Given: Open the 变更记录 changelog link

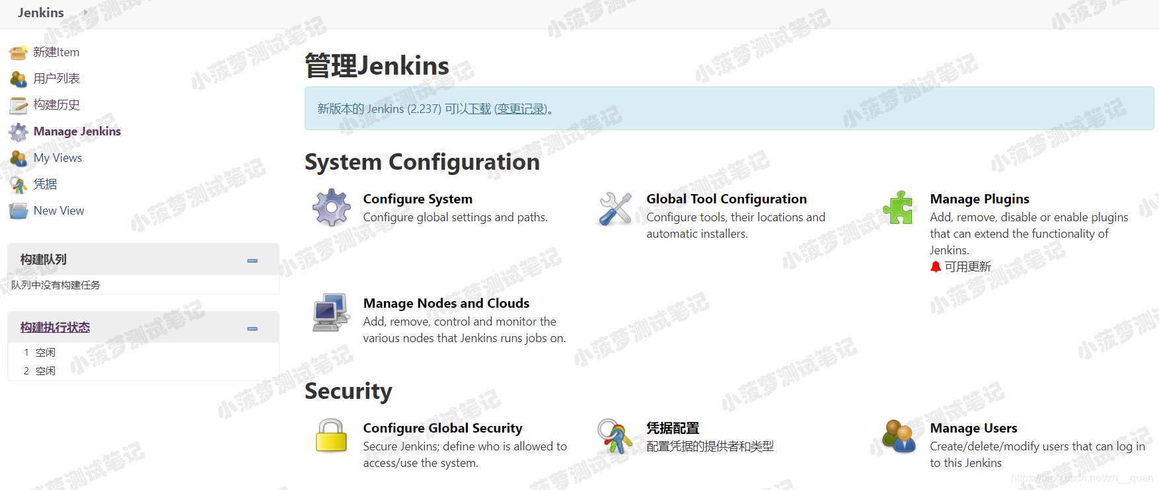Looking at the screenshot, I should (521, 109).
